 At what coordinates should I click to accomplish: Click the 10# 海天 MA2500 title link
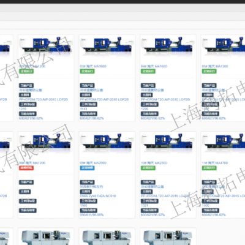(154, 163)
